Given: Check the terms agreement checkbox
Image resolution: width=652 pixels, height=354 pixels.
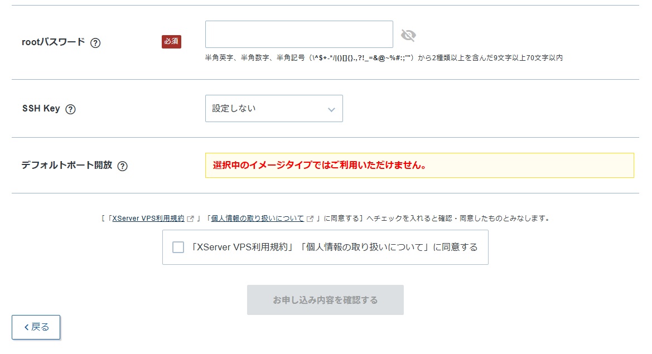Looking at the screenshot, I should pos(178,247).
